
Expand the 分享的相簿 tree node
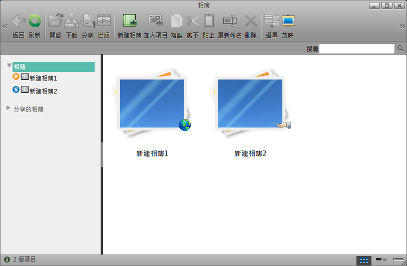tap(9, 108)
